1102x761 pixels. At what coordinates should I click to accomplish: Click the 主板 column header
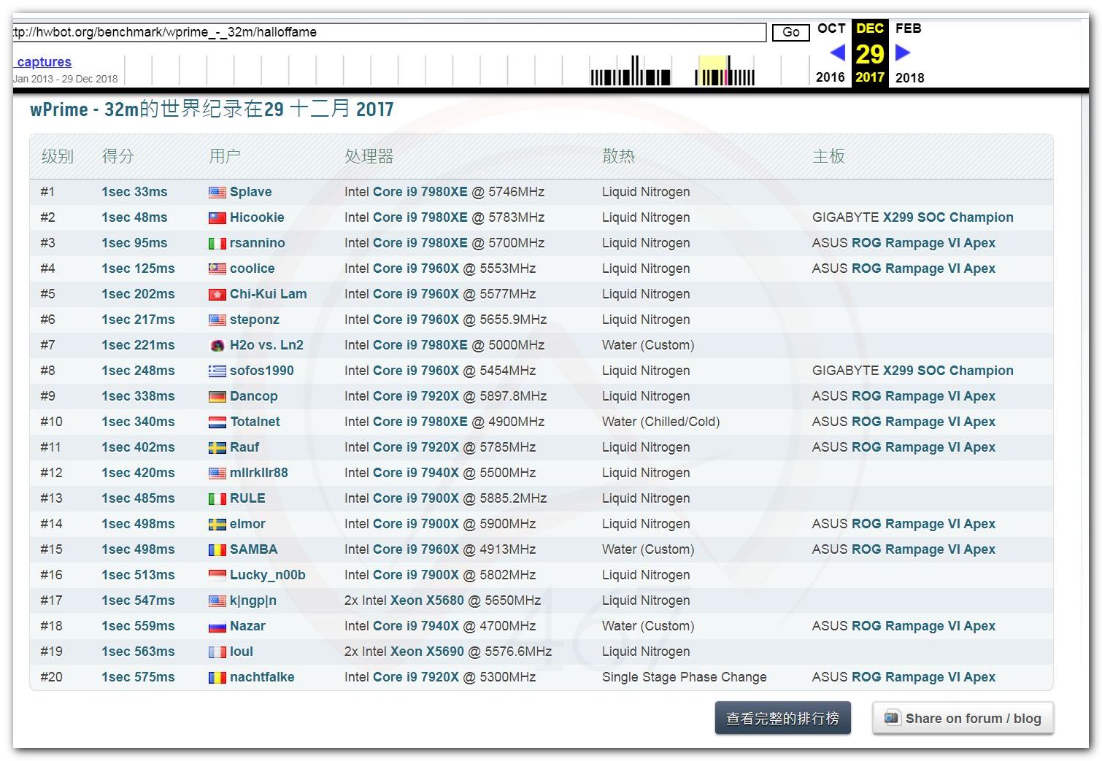tap(829, 156)
